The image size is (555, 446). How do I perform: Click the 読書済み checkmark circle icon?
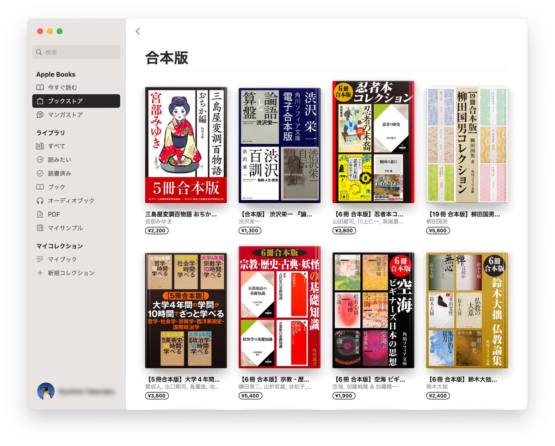click(40, 173)
